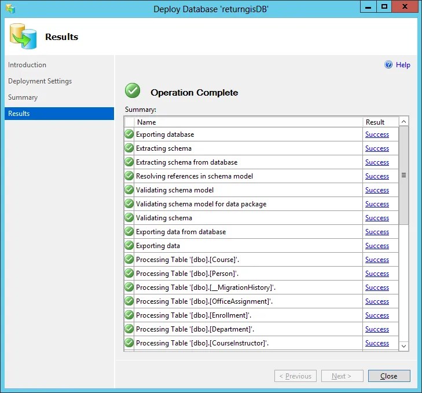This screenshot has width=422, height=393.
Task: Open Success link for Validating schema model
Action: pyautogui.click(x=377, y=190)
